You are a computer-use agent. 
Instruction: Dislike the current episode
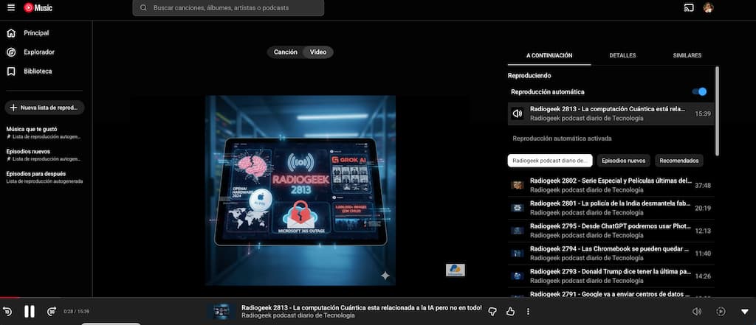492,311
